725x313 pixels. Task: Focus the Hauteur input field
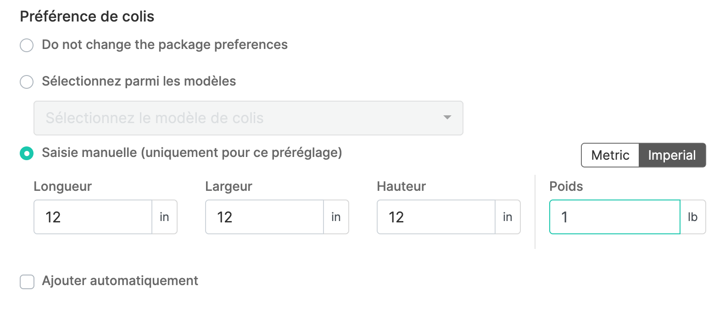tap(436, 217)
